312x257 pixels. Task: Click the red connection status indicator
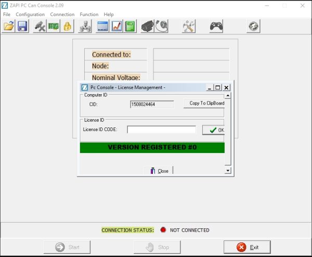(x=163, y=230)
